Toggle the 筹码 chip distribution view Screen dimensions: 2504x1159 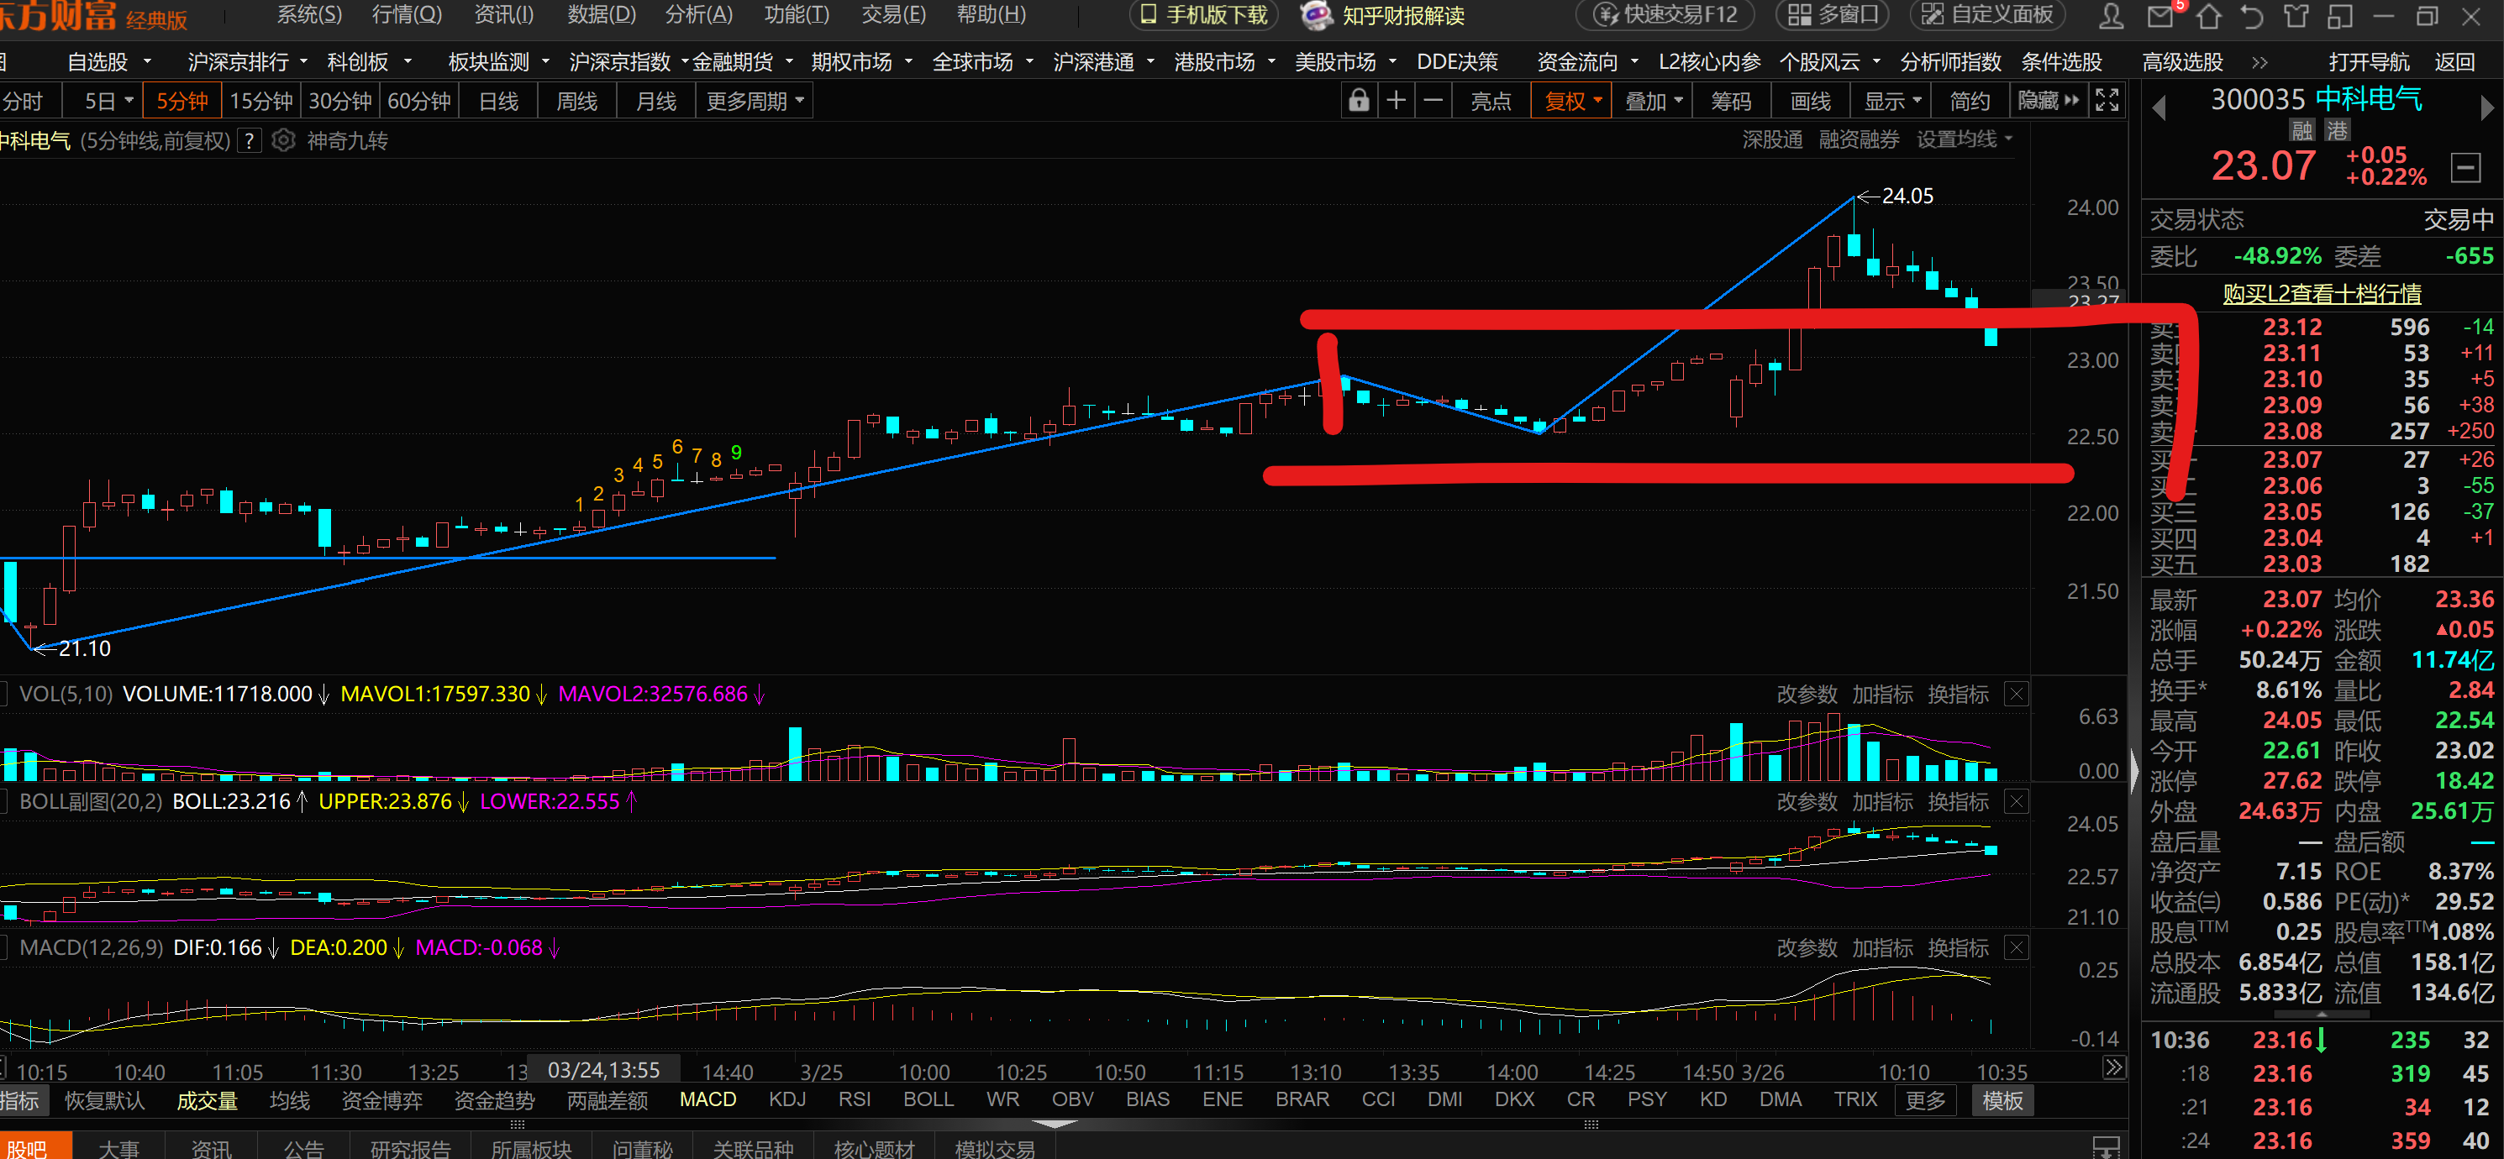(1730, 101)
